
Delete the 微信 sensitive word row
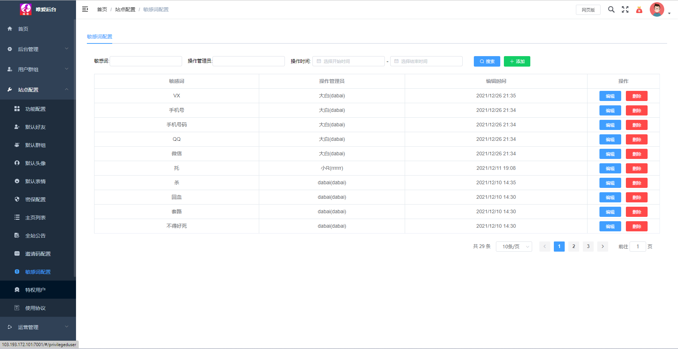(636, 154)
